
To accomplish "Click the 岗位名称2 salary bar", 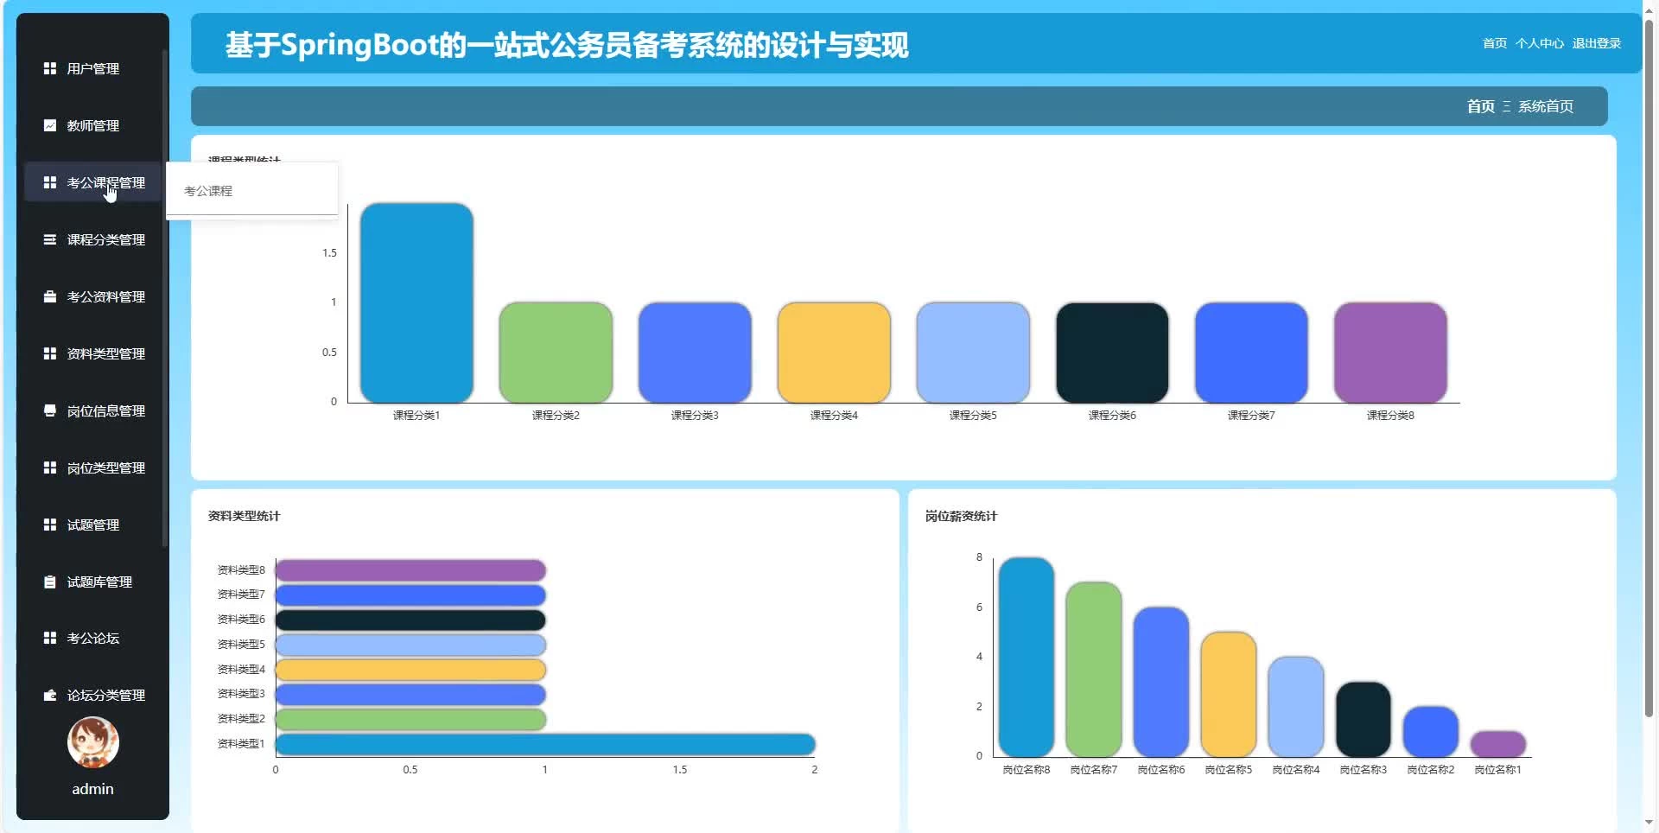I will [1431, 732].
